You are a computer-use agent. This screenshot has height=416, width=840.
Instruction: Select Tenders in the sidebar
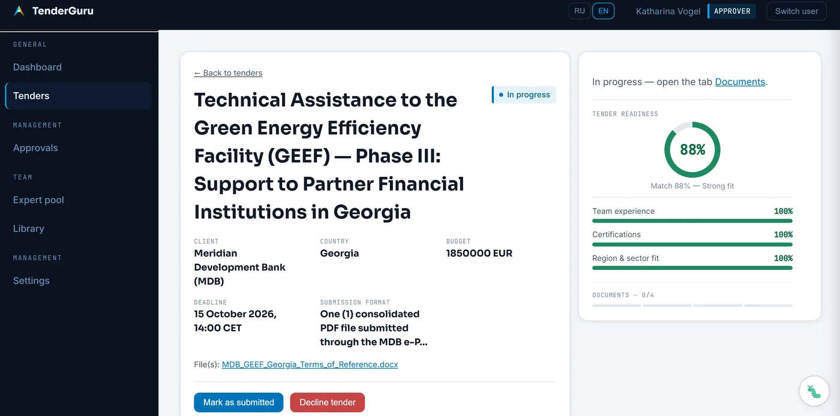[x=78, y=96]
